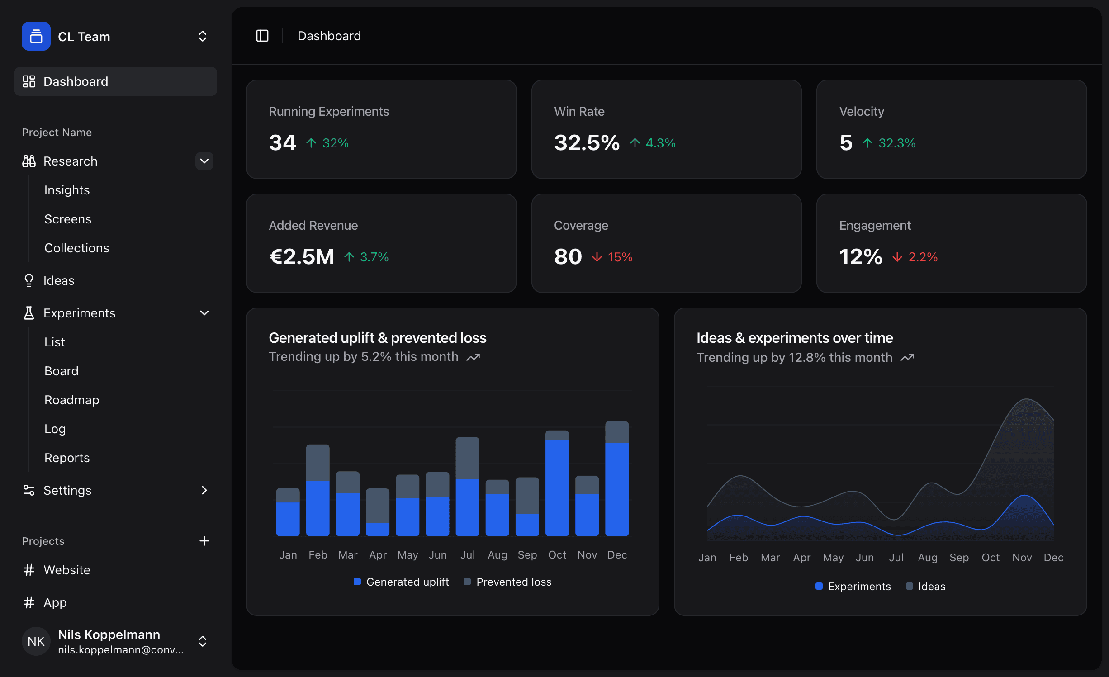Viewport: 1109px width, 677px height.
Task: Click the CL Team blue logo icon
Action: [x=36, y=36]
